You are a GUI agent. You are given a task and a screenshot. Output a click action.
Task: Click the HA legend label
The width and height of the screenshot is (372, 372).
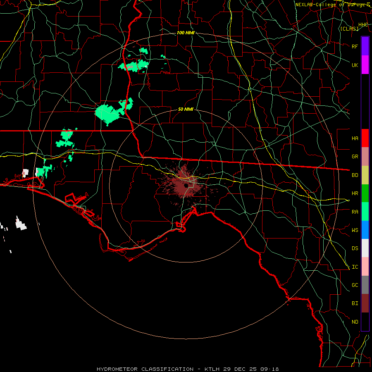point(355,138)
